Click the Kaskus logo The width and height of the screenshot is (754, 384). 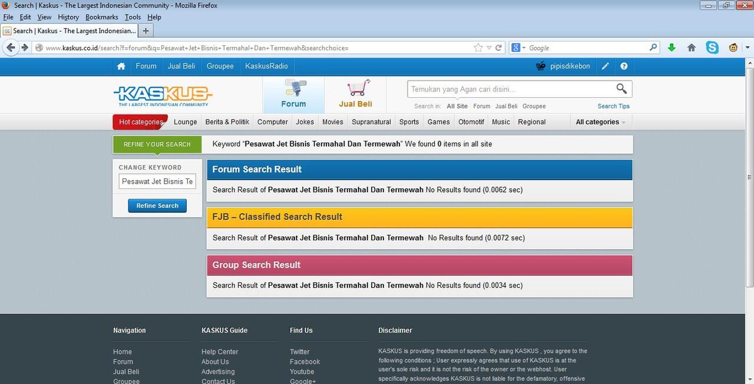pyautogui.click(x=163, y=95)
